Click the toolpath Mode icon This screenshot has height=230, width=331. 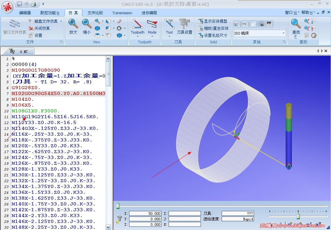point(152,24)
